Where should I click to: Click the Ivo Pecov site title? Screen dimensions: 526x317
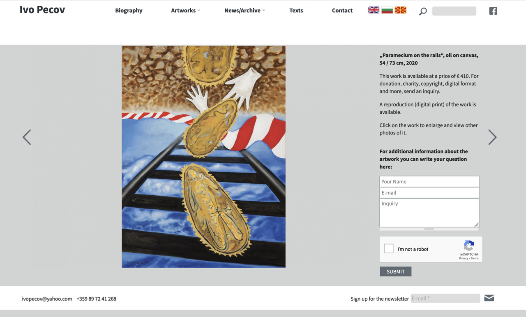[x=42, y=10]
